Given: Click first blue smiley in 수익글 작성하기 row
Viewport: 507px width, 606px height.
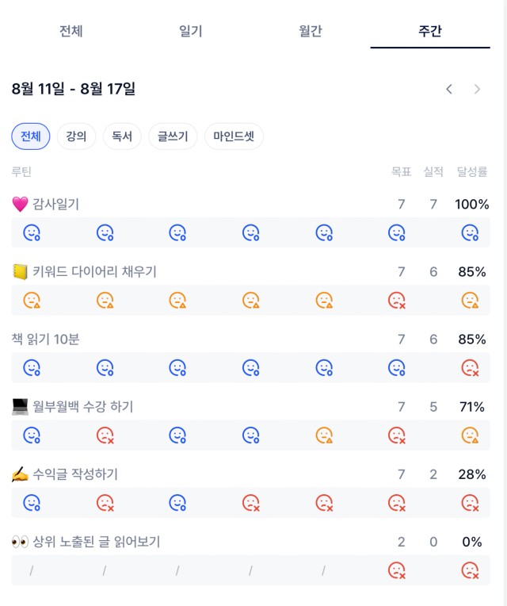Looking at the screenshot, I should [32, 503].
